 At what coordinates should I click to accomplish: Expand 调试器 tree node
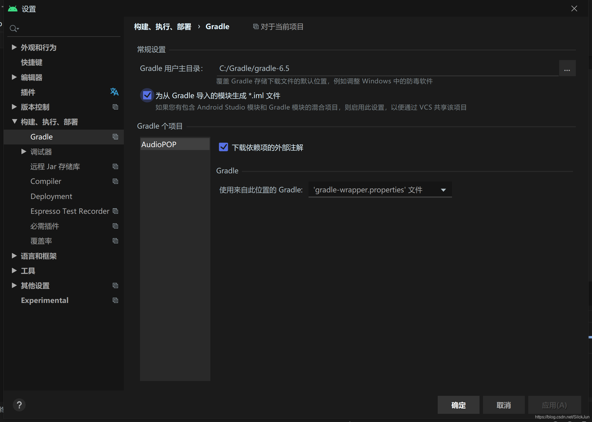point(24,151)
